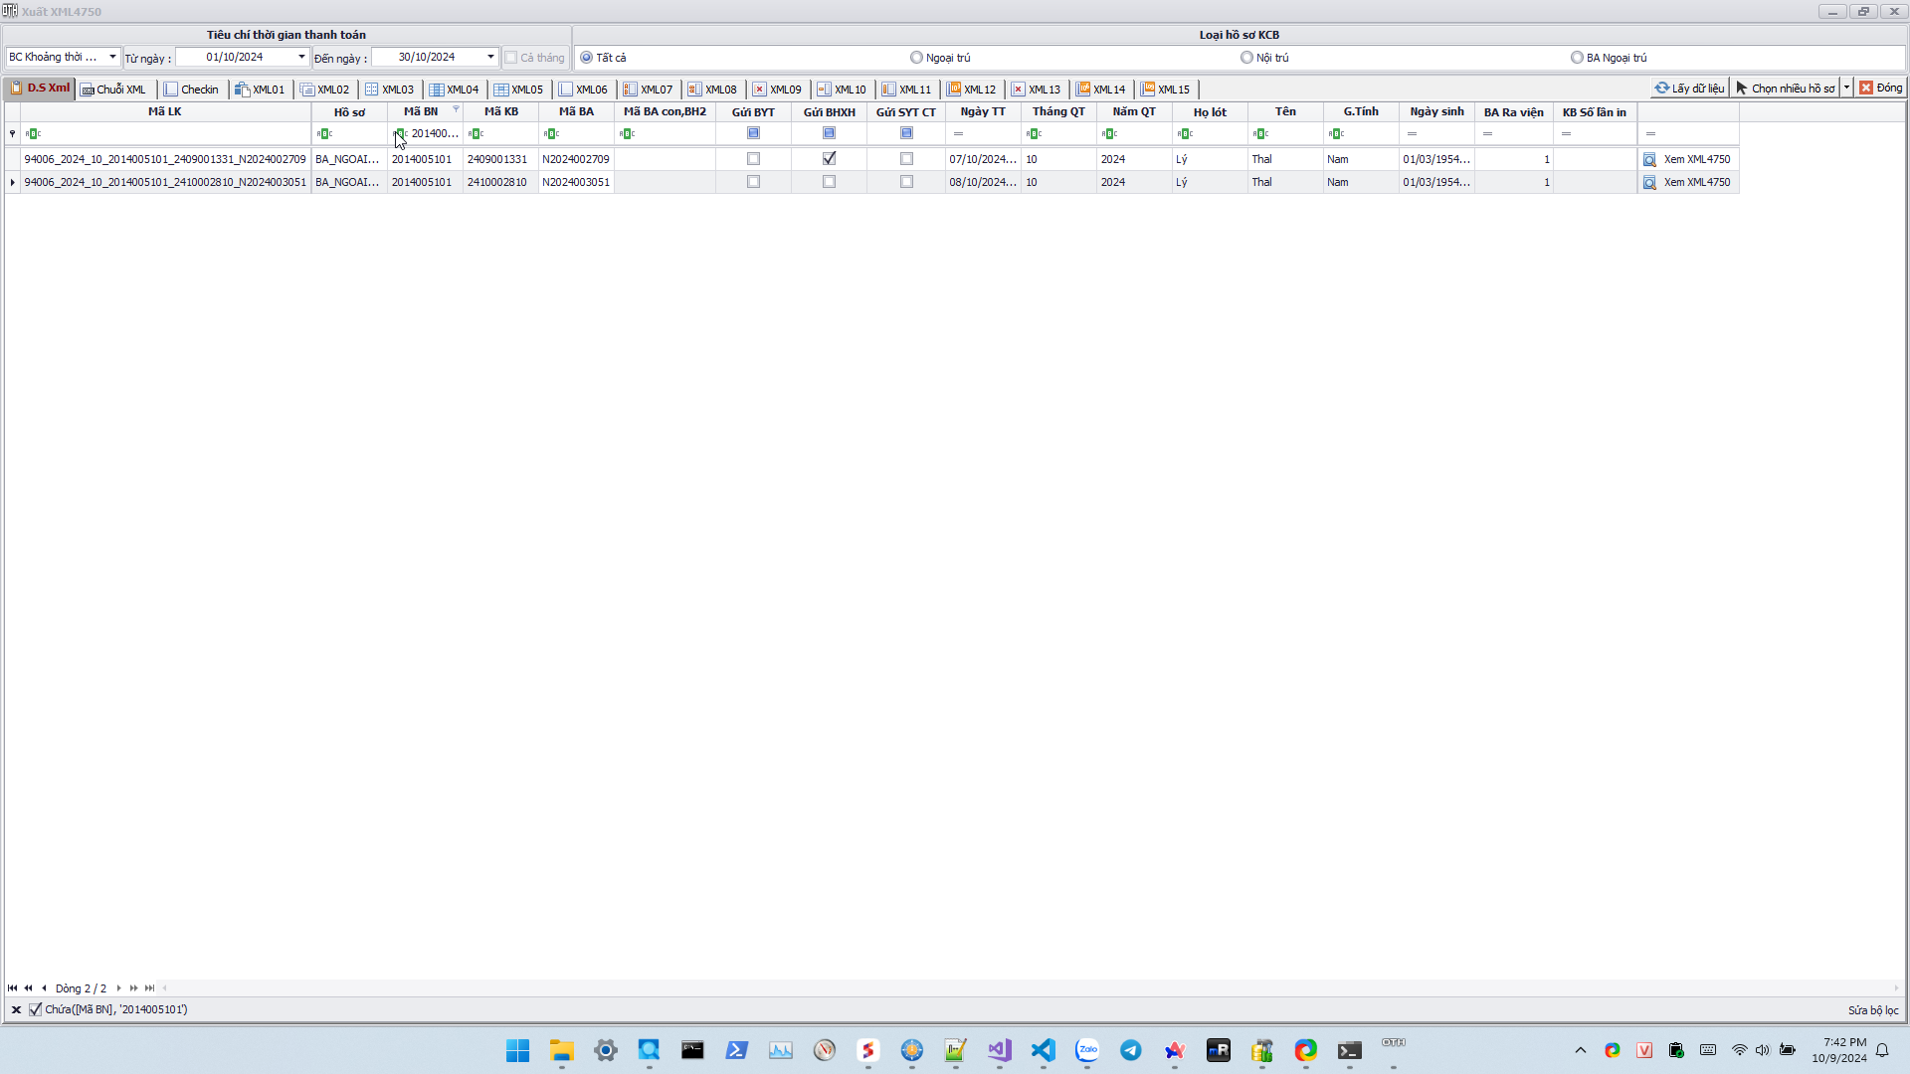Click the Đóng red close icon
1910x1074 pixels.
click(x=1866, y=89)
